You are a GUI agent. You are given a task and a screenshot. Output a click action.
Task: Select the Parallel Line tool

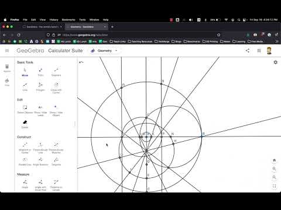point(25,162)
